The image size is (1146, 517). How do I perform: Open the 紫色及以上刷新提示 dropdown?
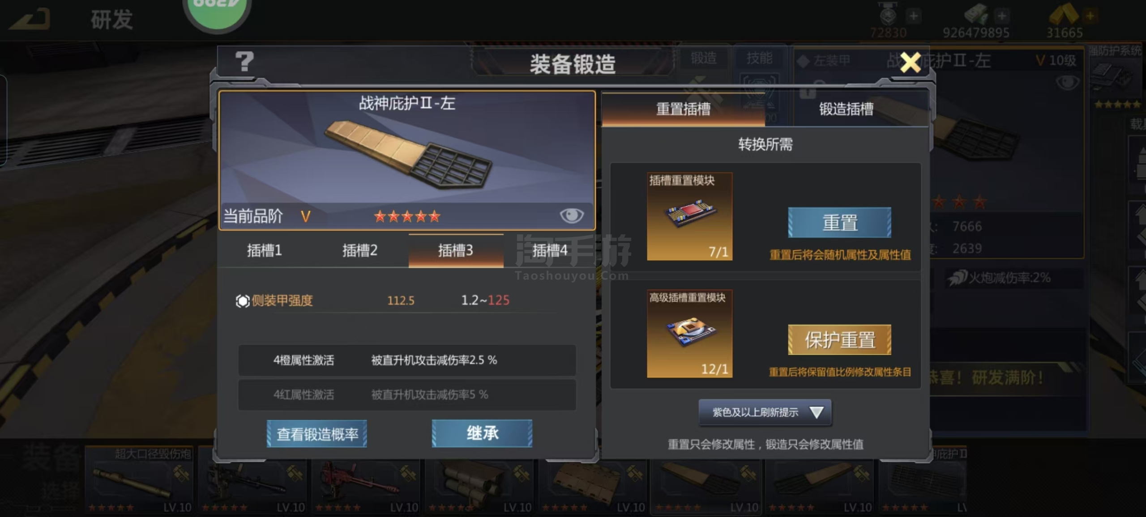(765, 412)
